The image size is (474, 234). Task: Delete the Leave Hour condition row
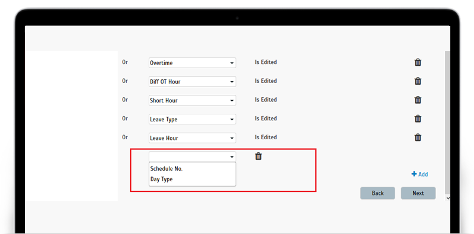pyautogui.click(x=418, y=137)
